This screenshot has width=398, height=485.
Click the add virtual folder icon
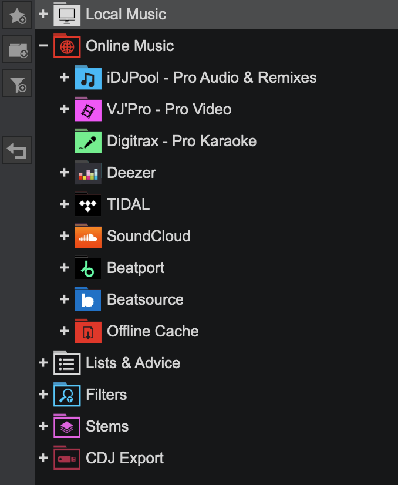[x=16, y=51]
